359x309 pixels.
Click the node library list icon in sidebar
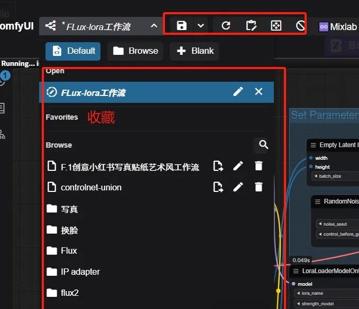tap(2, 108)
